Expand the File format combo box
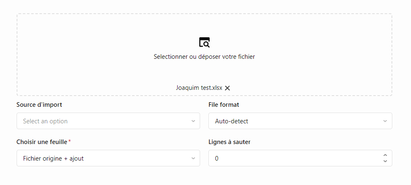 click(295, 121)
